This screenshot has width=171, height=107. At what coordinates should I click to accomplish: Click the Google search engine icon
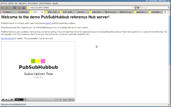(138, 8)
